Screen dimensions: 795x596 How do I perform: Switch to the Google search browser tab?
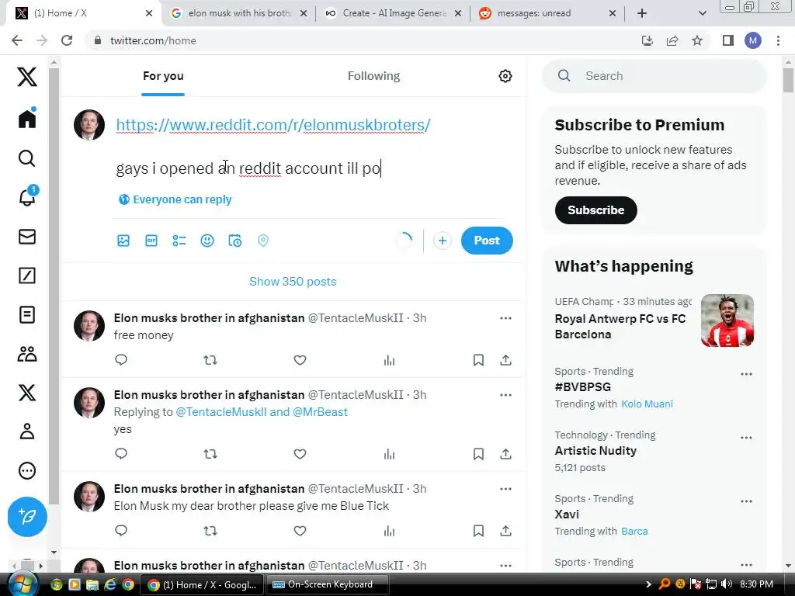(239, 13)
